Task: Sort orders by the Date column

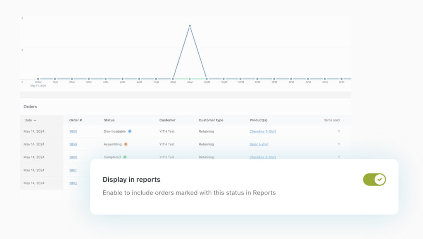Action: pos(30,120)
